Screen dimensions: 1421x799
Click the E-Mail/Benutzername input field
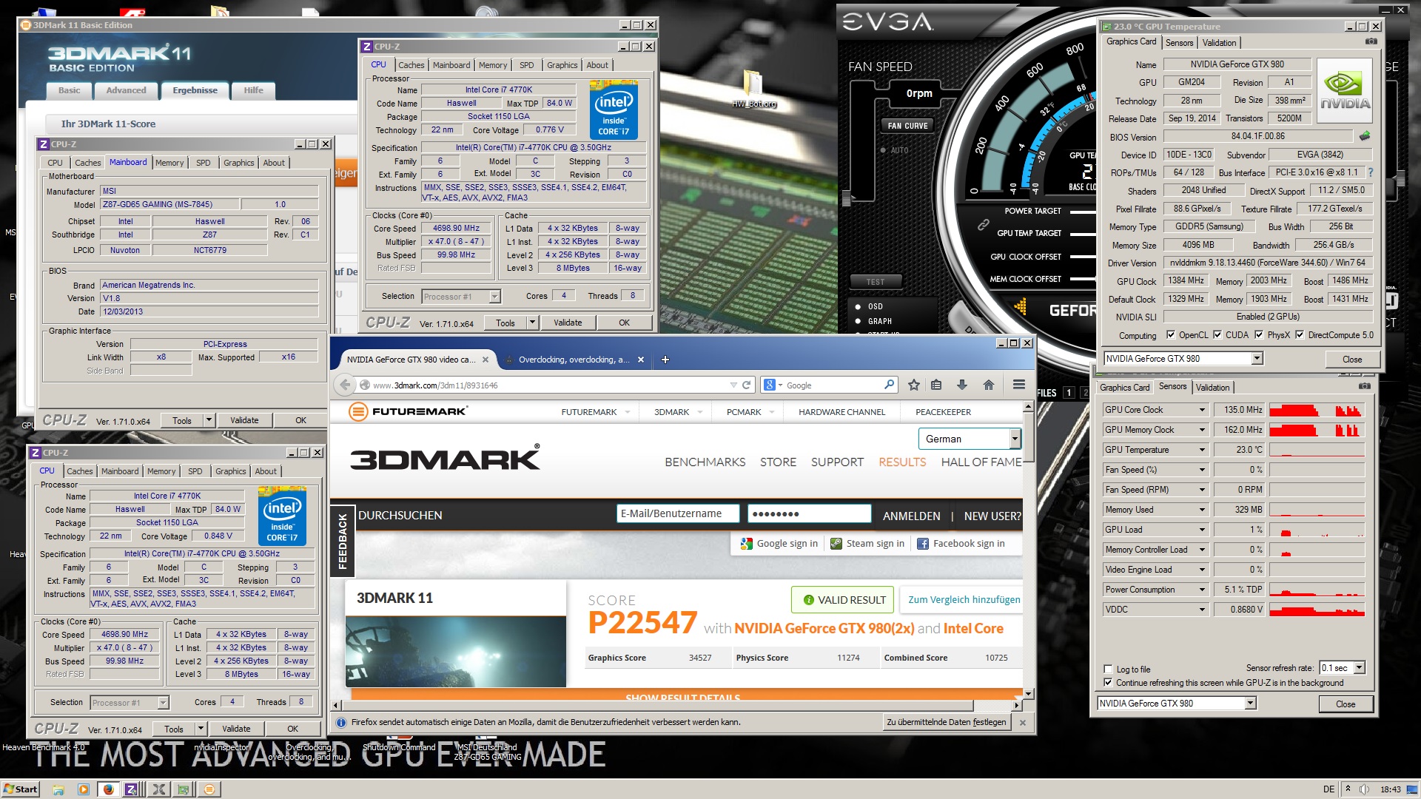point(678,513)
